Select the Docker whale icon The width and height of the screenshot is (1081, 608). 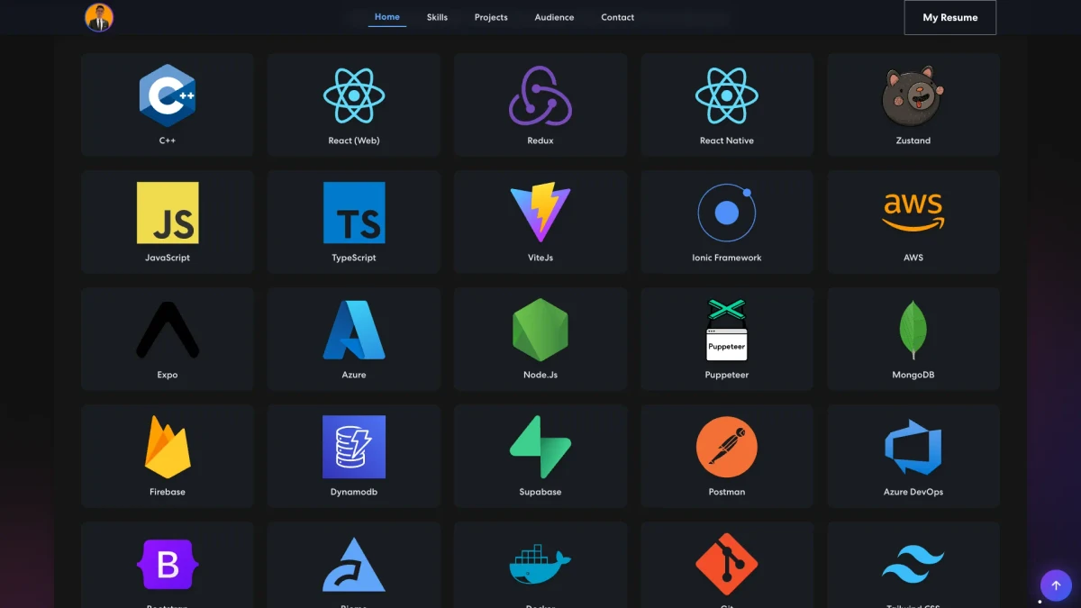coord(540,565)
